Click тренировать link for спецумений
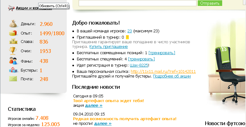The height and width of the screenshot is (127, 246). (x=141, y=59)
